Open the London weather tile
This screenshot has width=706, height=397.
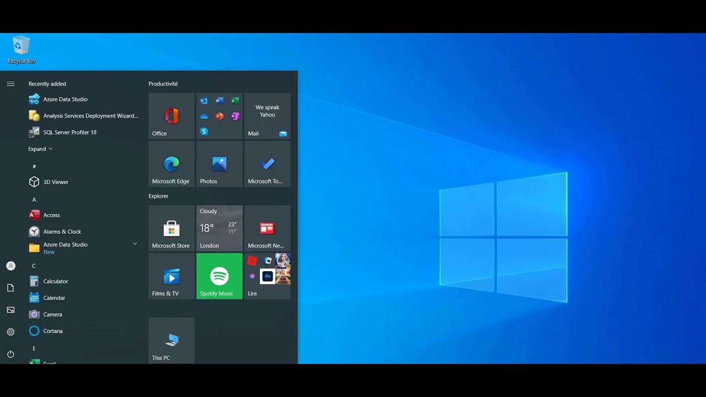tap(220, 228)
